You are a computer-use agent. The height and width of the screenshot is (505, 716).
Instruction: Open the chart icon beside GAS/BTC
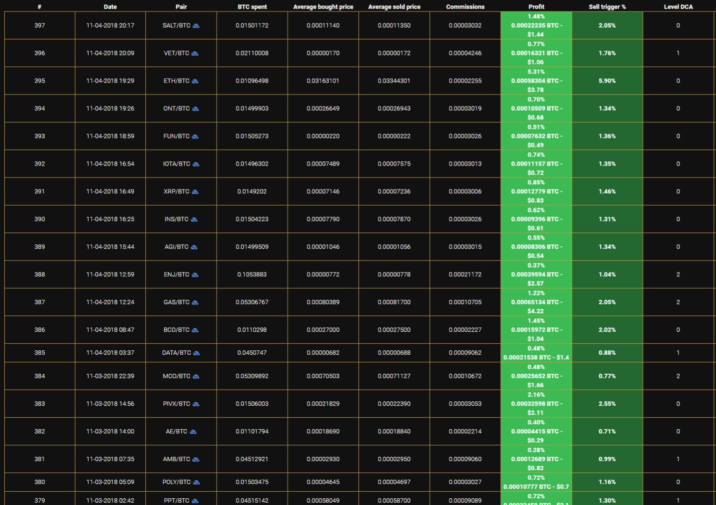195,303
